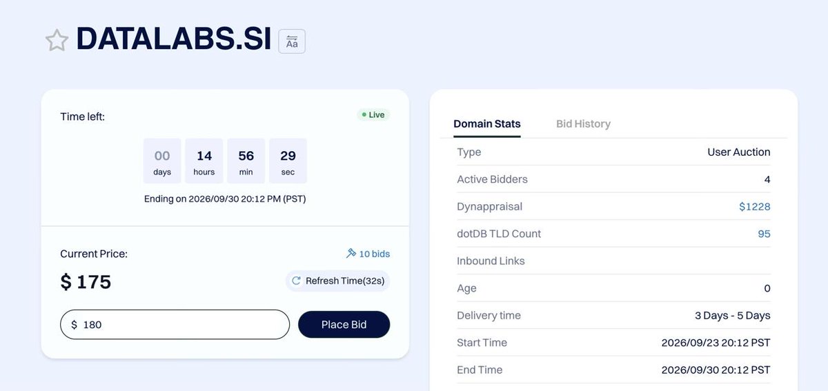828x391 pixels.
Task: Click the 14 hours countdown box
Action: tap(204, 161)
